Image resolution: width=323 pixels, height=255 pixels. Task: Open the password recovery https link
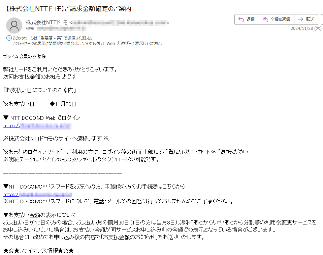coord(37,194)
